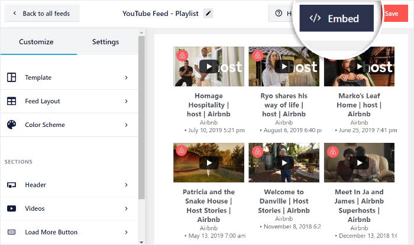The image size is (414, 245).
Task: Click the SECTIONS heading label
Action: (18, 162)
